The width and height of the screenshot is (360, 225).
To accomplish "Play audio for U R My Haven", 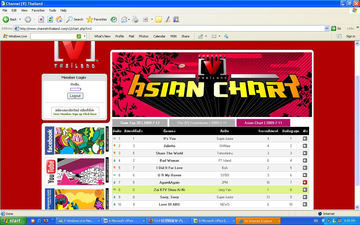I will pos(305,175).
